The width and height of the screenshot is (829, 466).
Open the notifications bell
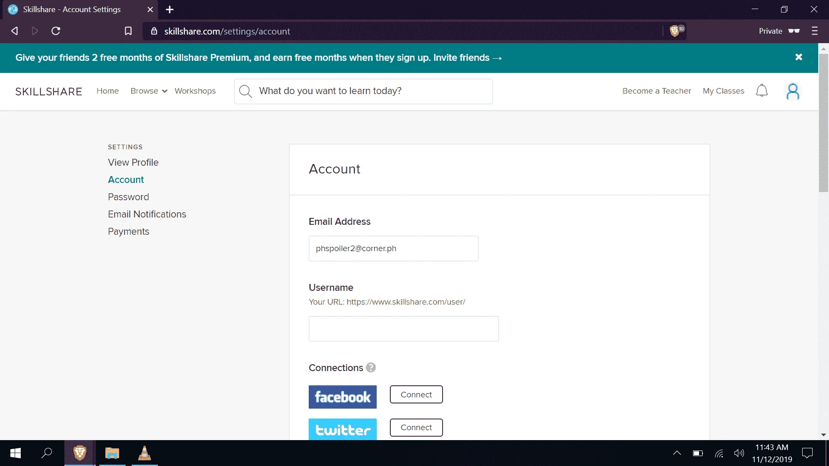762,91
